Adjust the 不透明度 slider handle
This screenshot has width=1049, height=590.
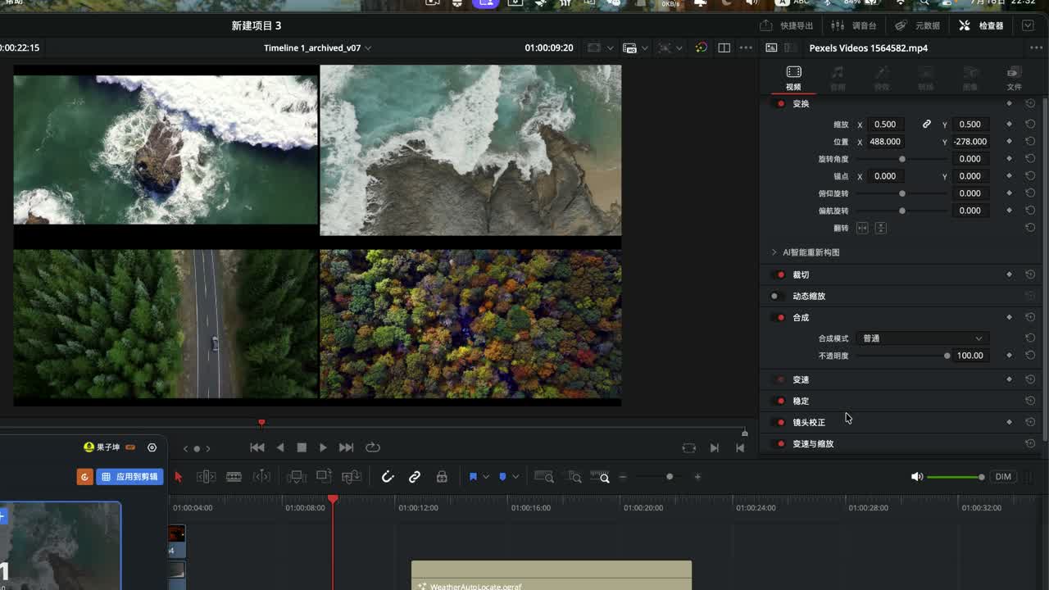click(947, 356)
